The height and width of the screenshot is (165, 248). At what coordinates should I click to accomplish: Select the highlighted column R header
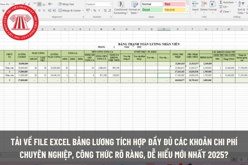click(x=164, y=29)
